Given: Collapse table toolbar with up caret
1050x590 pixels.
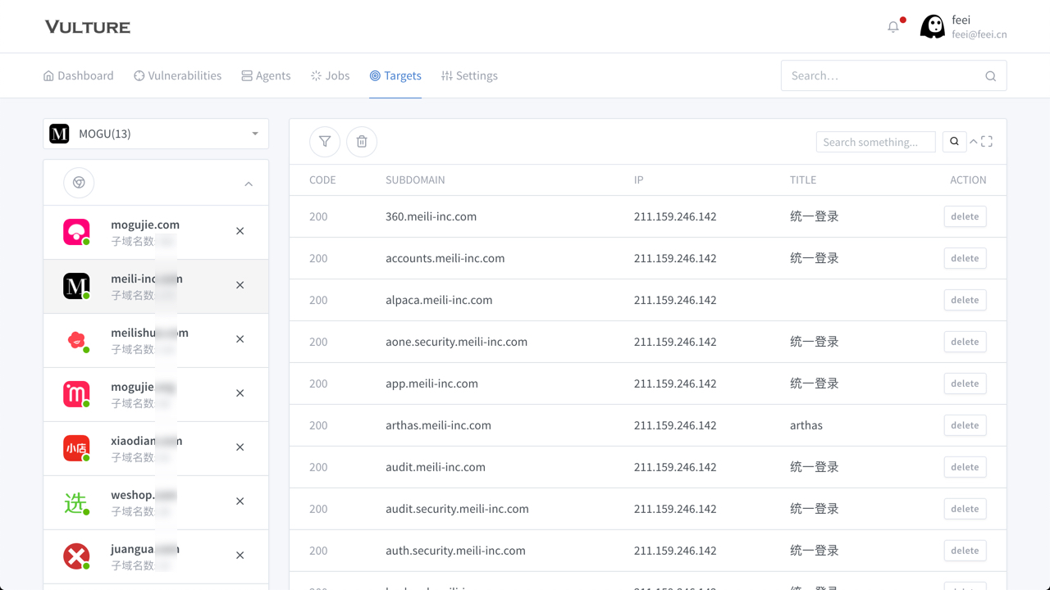Looking at the screenshot, I should pos(974,142).
